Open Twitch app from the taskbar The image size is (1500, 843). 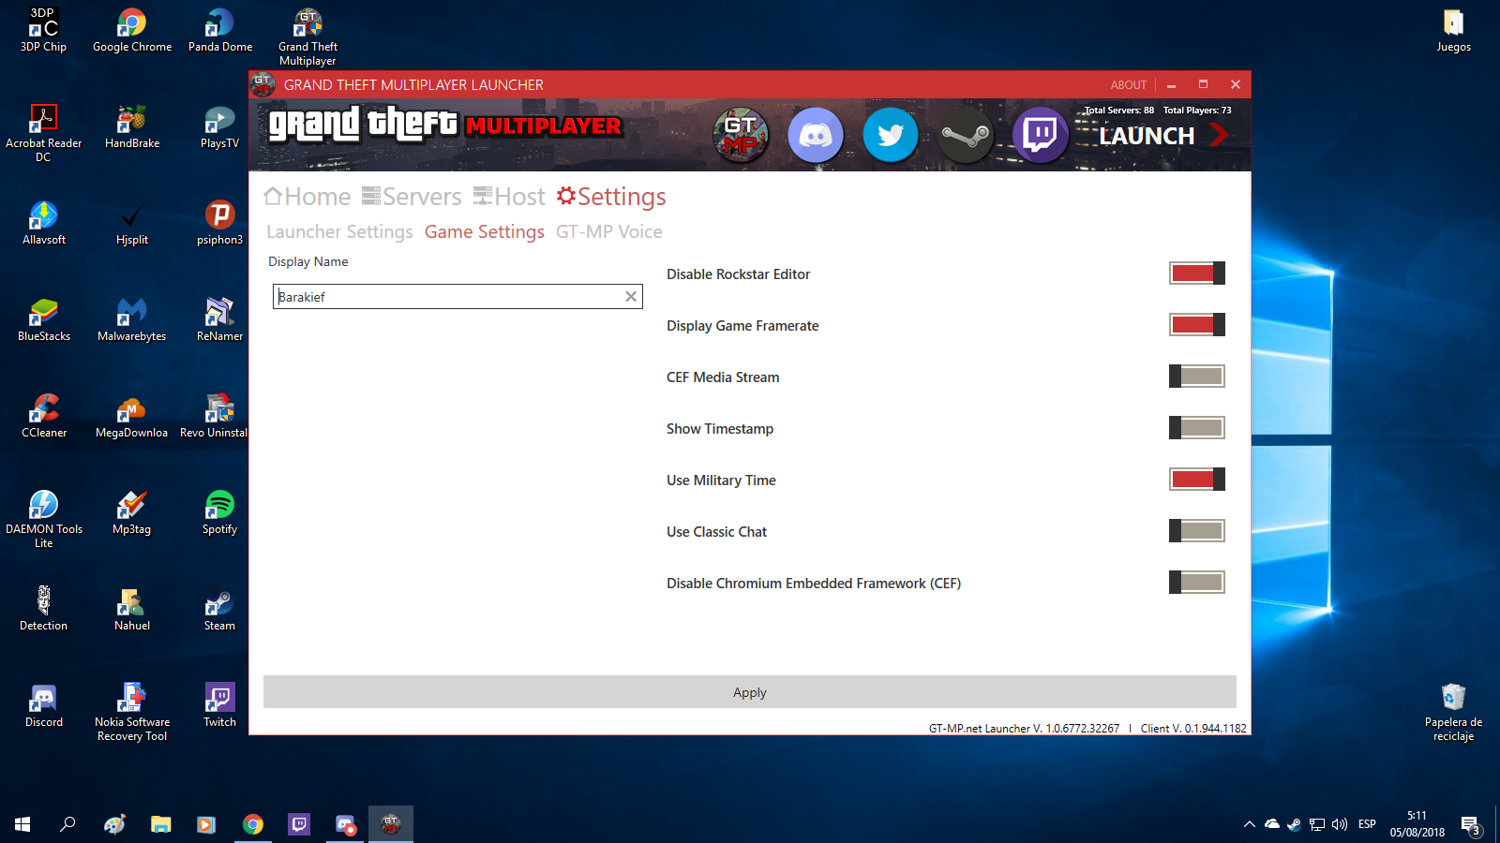coord(299,824)
